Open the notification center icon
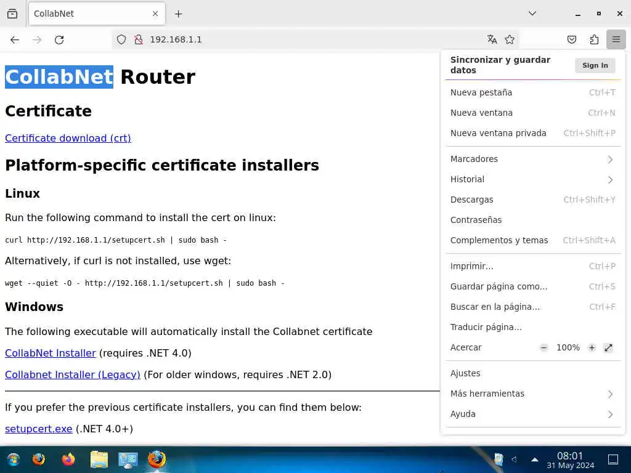This screenshot has width=631, height=473. (613, 459)
